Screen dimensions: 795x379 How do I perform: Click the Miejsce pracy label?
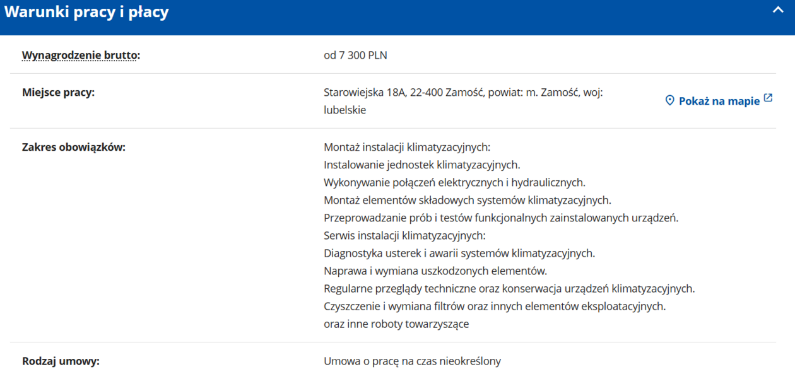pyautogui.click(x=58, y=93)
